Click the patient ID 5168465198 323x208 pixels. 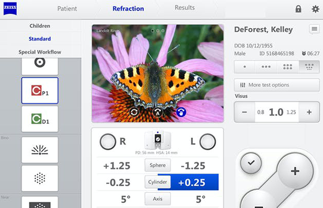[277, 54]
